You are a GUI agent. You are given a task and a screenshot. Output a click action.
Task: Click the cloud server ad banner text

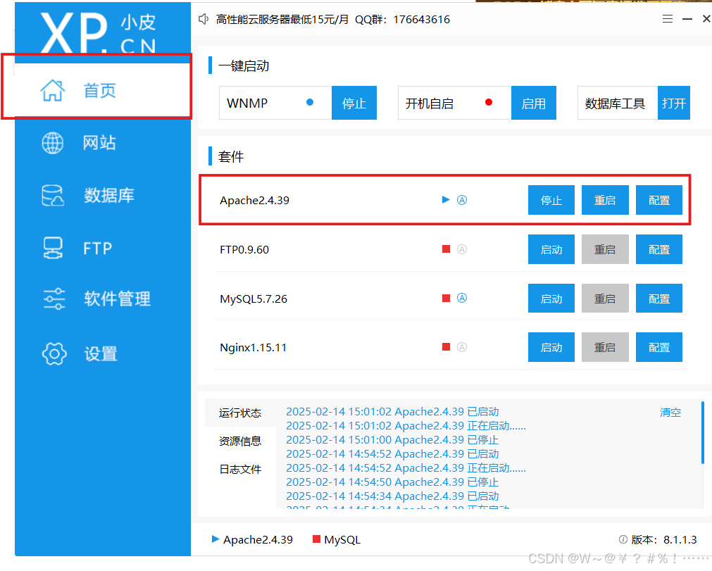click(333, 20)
